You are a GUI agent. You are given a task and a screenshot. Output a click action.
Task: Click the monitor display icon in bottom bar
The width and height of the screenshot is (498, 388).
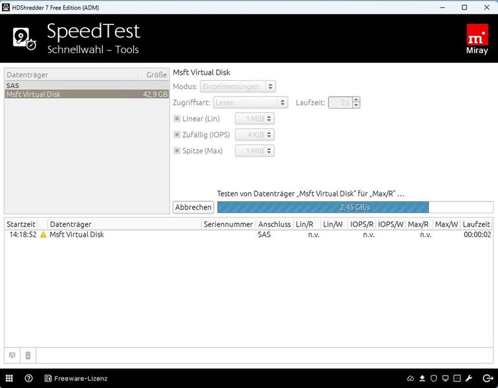(445, 378)
